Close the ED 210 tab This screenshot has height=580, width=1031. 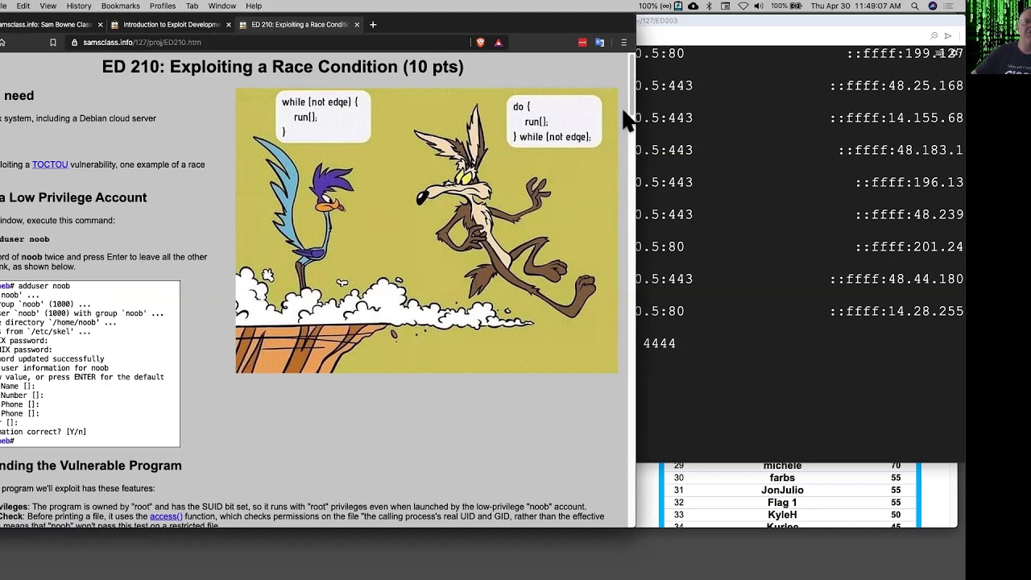(x=356, y=25)
